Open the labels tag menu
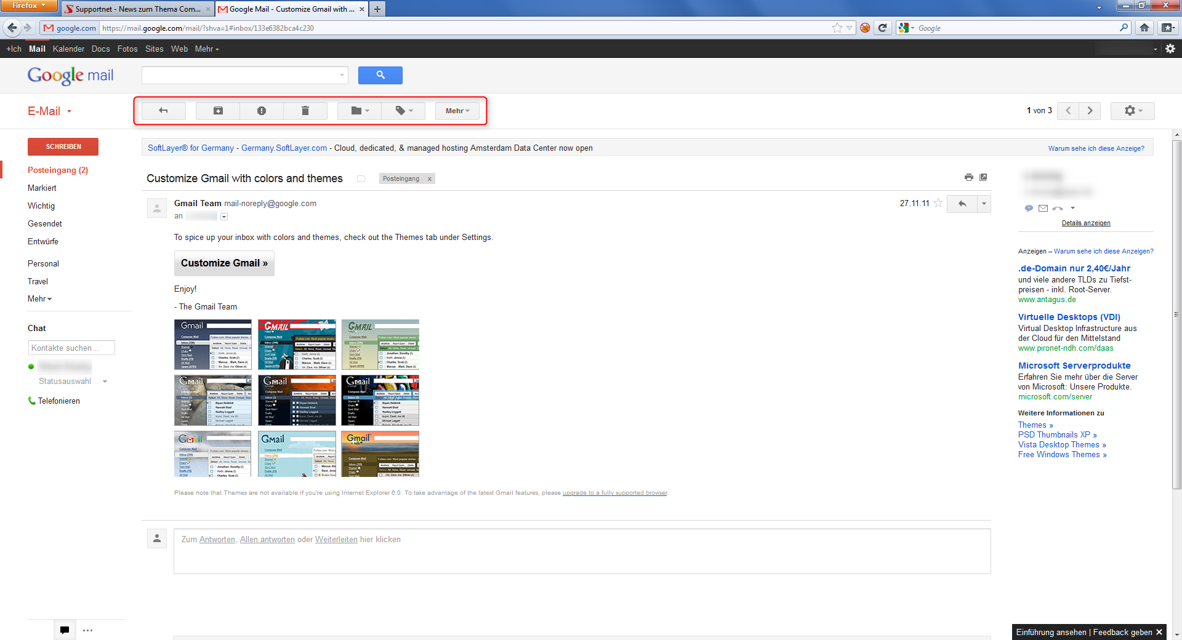Viewport: 1182px width, 640px height. tap(403, 111)
